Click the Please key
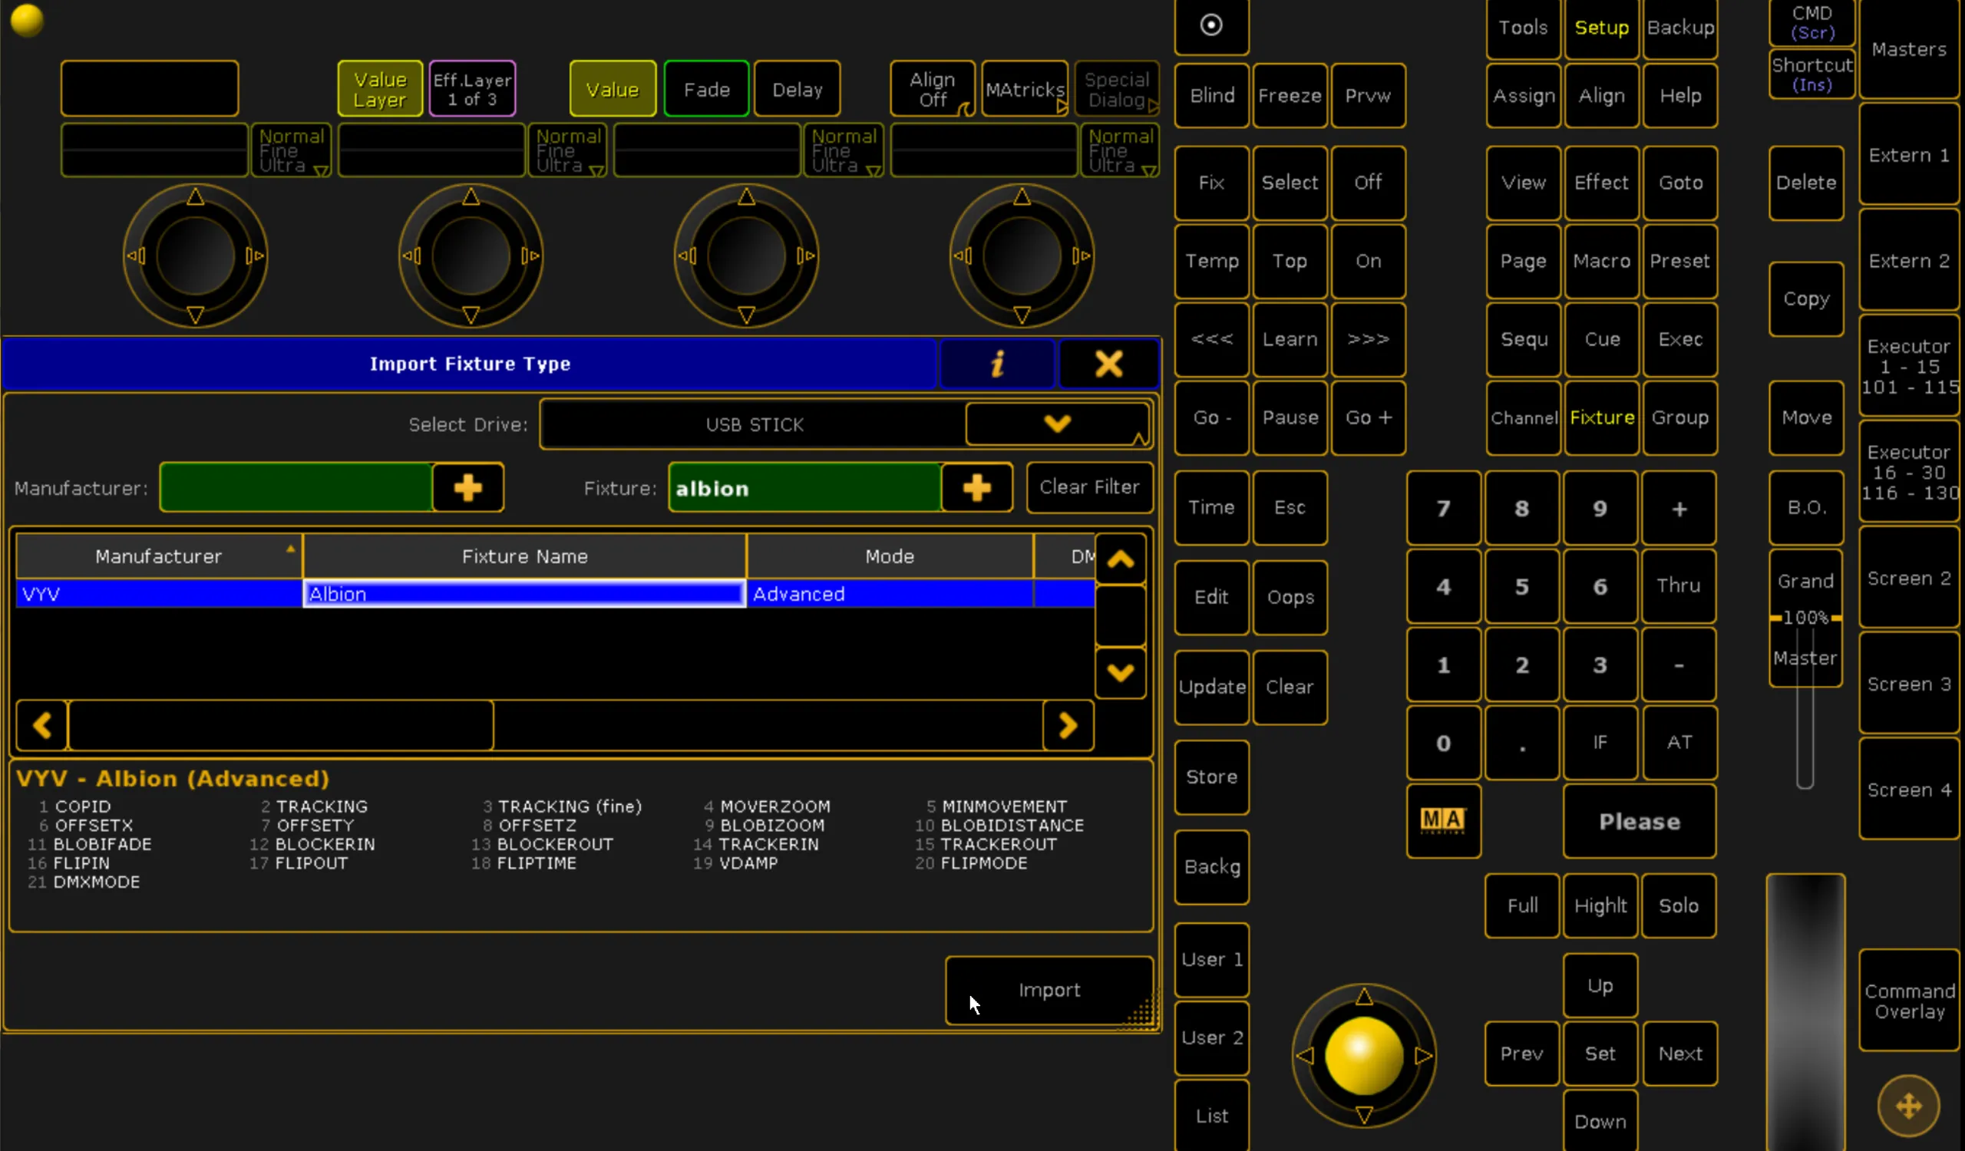 [x=1639, y=820]
